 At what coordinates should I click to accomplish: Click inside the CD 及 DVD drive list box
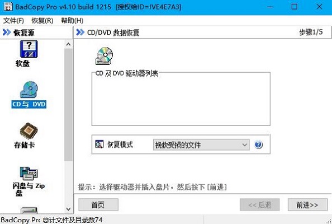pyautogui.click(x=181, y=100)
